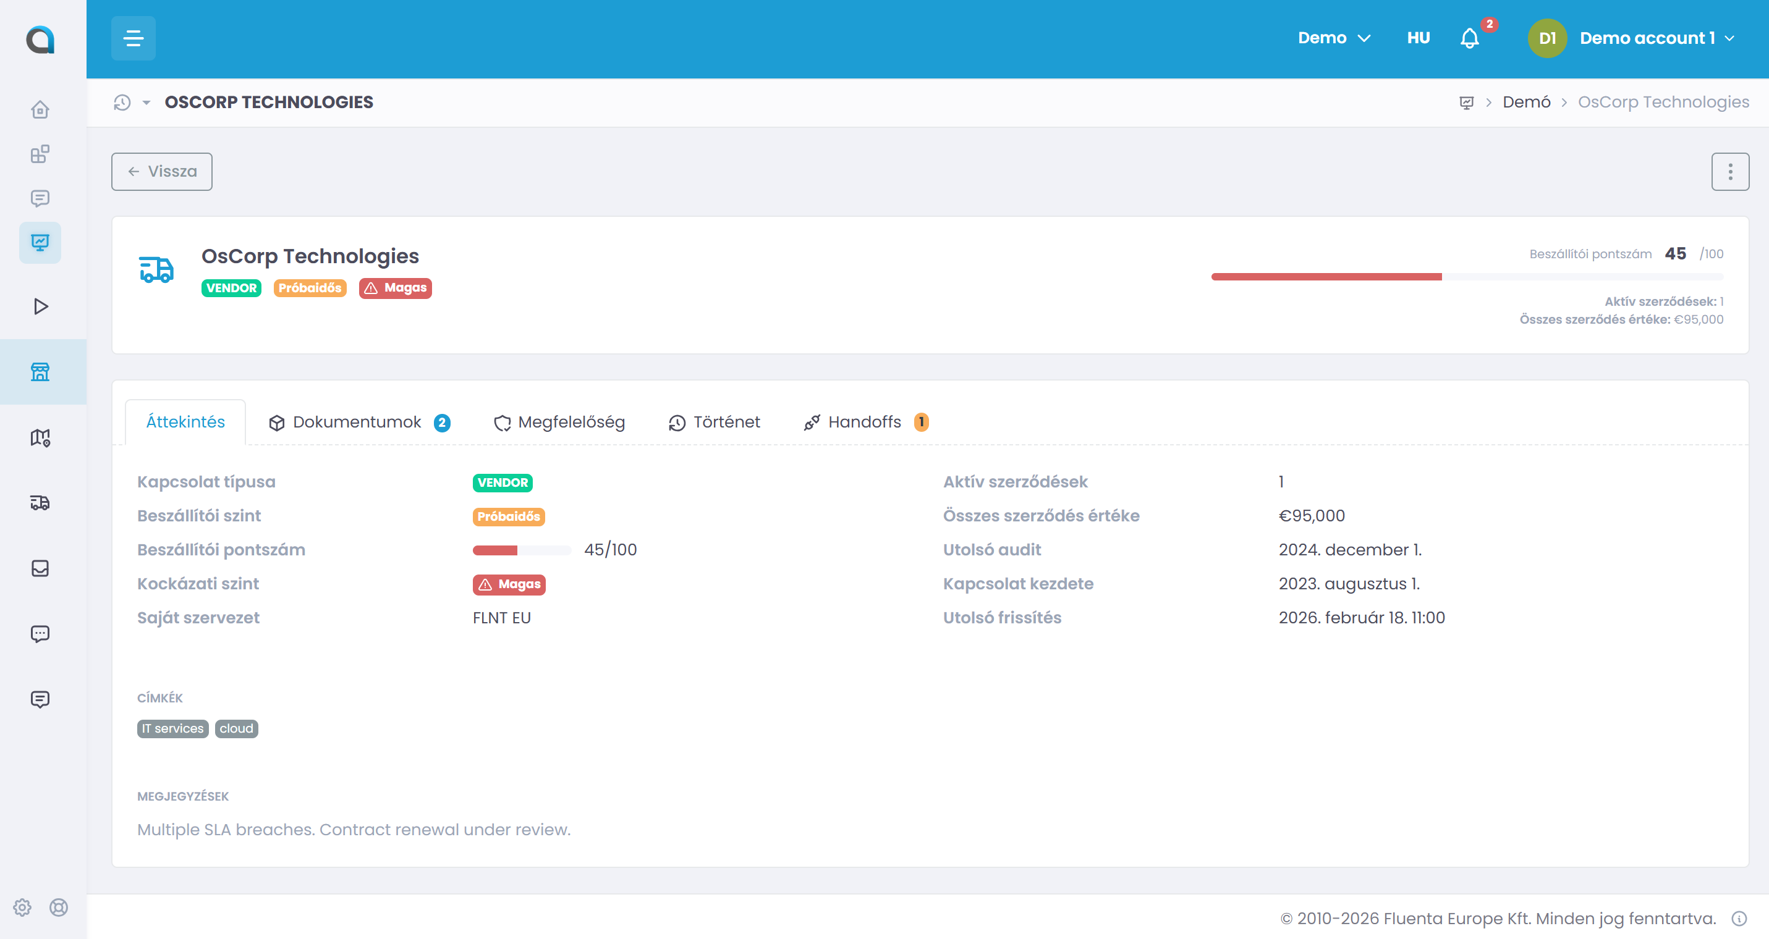Switch to the Handoffs tab
Screen dimensions: 1769x939
point(866,422)
